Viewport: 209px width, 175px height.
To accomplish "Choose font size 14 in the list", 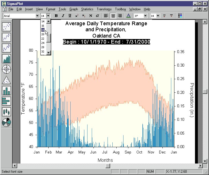I will (x=43, y=22).
